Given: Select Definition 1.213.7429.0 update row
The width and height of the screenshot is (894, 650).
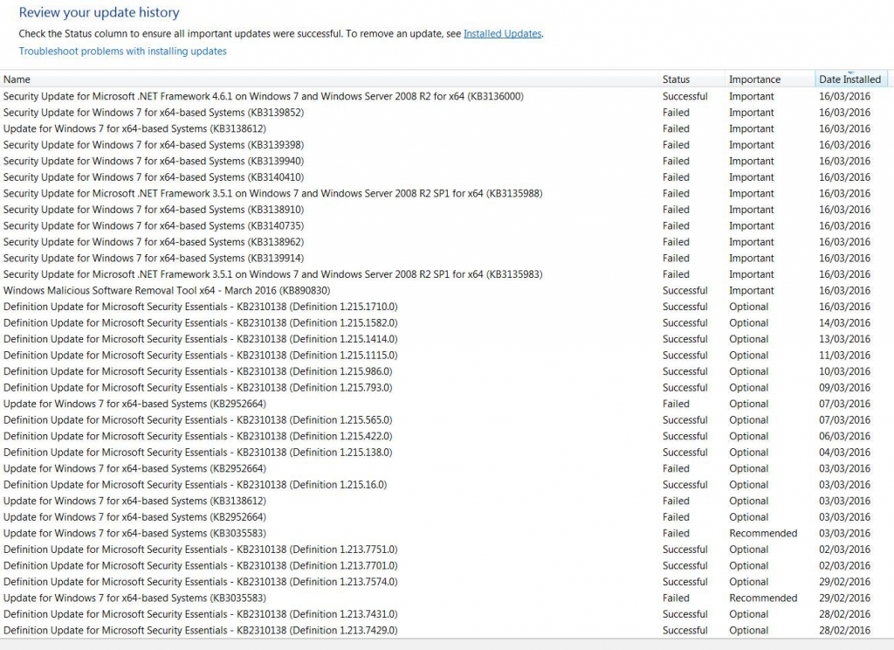Looking at the screenshot, I should 200,630.
